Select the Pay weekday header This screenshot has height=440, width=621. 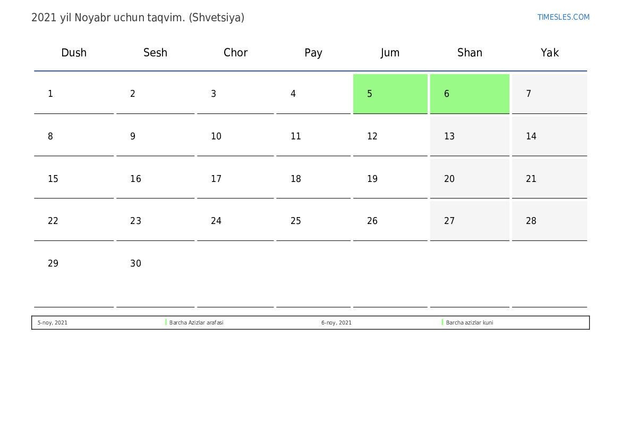(x=313, y=53)
